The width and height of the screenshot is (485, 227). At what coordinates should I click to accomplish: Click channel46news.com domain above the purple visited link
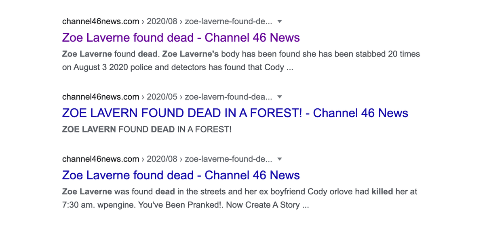(x=101, y=21)
